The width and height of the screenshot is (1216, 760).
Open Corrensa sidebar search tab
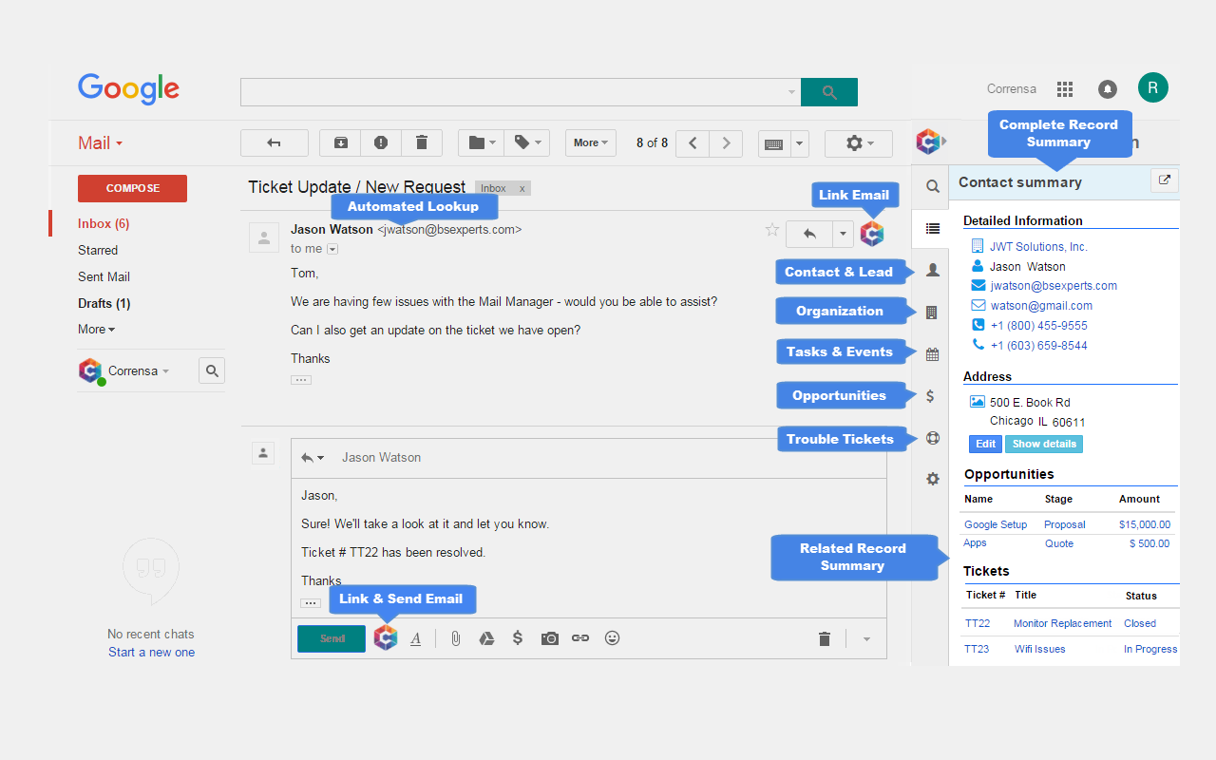pos(933,186)
